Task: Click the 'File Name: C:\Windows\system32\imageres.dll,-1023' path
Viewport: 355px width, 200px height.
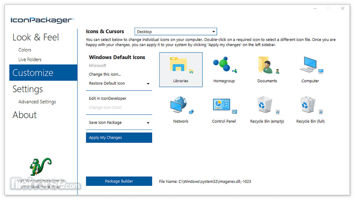Action: [205, 181]
